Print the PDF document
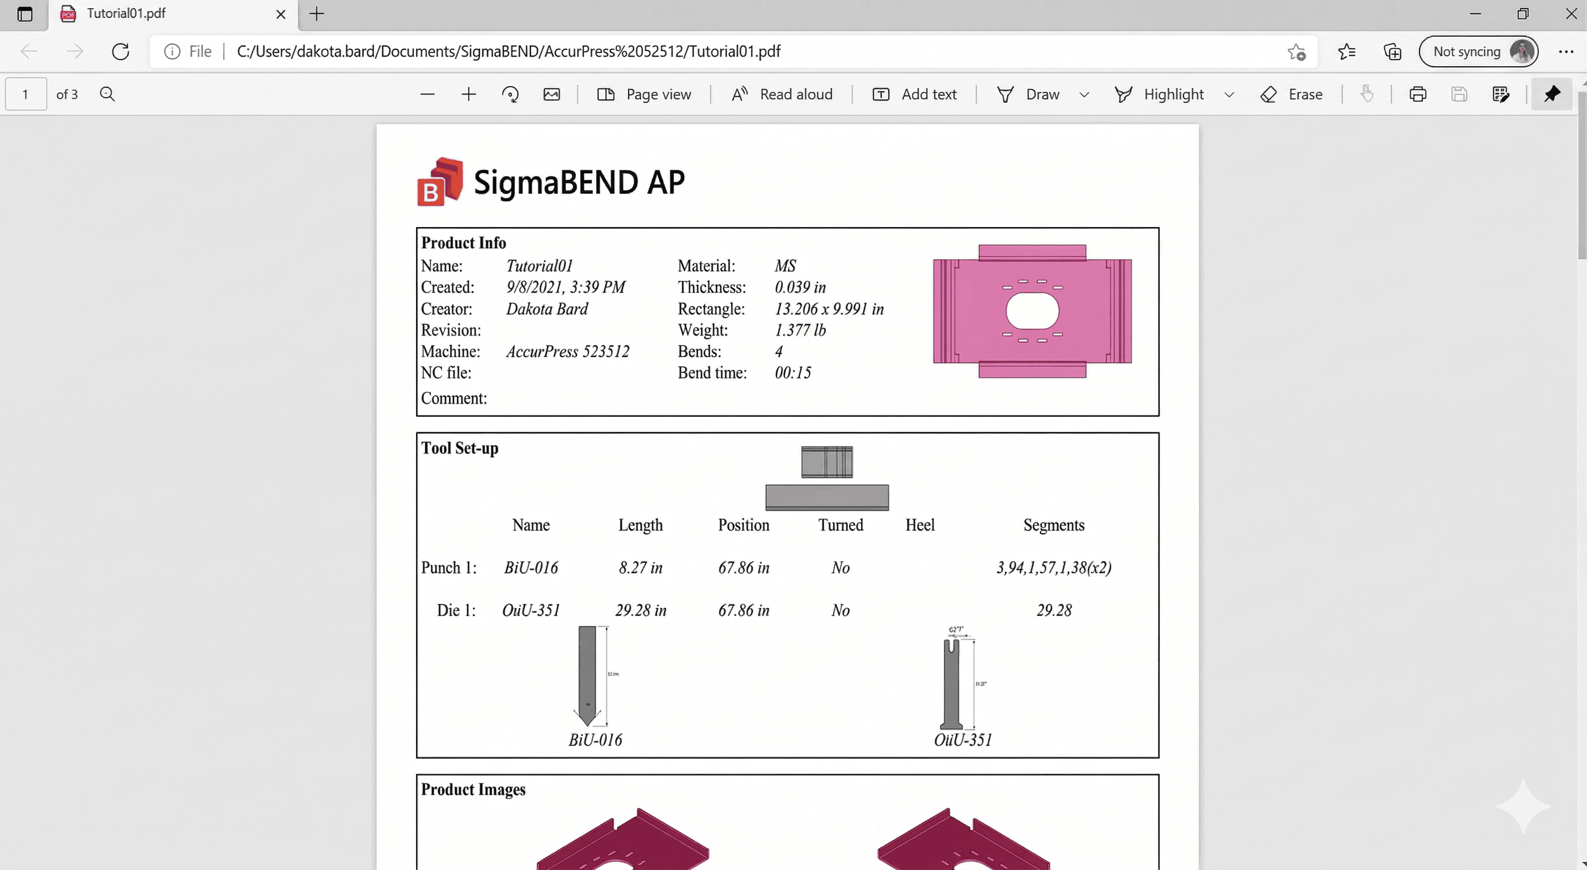The width and height of the screenshot is (1587, 870). [1418, 94]
